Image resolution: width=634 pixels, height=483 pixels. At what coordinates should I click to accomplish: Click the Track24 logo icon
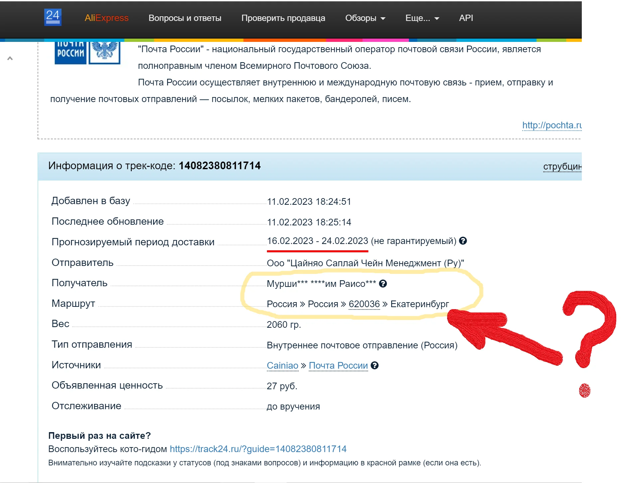(x=53, y=17)
